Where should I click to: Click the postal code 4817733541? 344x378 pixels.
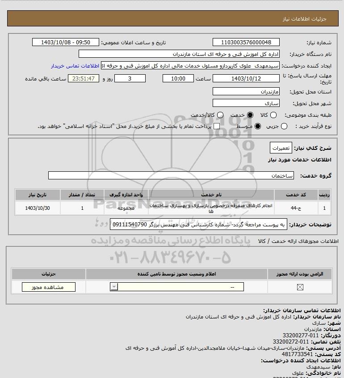pyautogui.click(x=297, y=354)
